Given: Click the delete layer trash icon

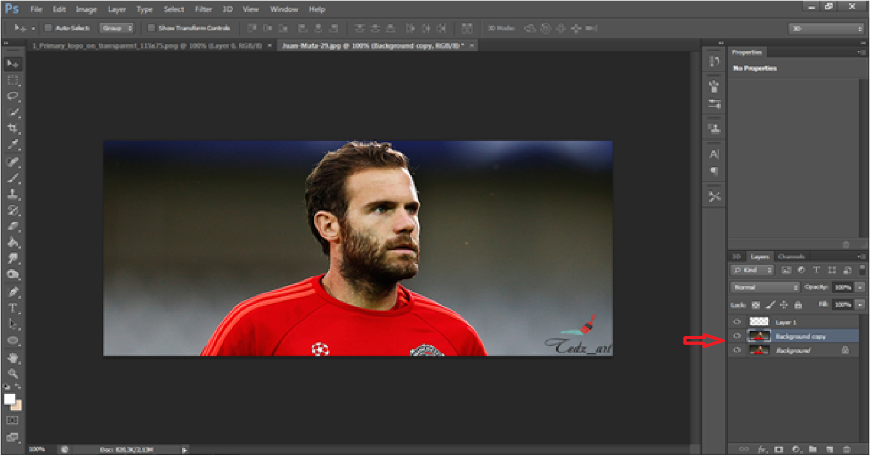Looking at the screenshot, I should coord(846,449).
